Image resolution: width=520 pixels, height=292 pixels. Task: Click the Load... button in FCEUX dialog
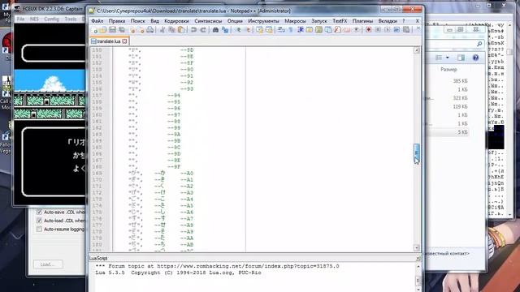click(x=48, y=264)
